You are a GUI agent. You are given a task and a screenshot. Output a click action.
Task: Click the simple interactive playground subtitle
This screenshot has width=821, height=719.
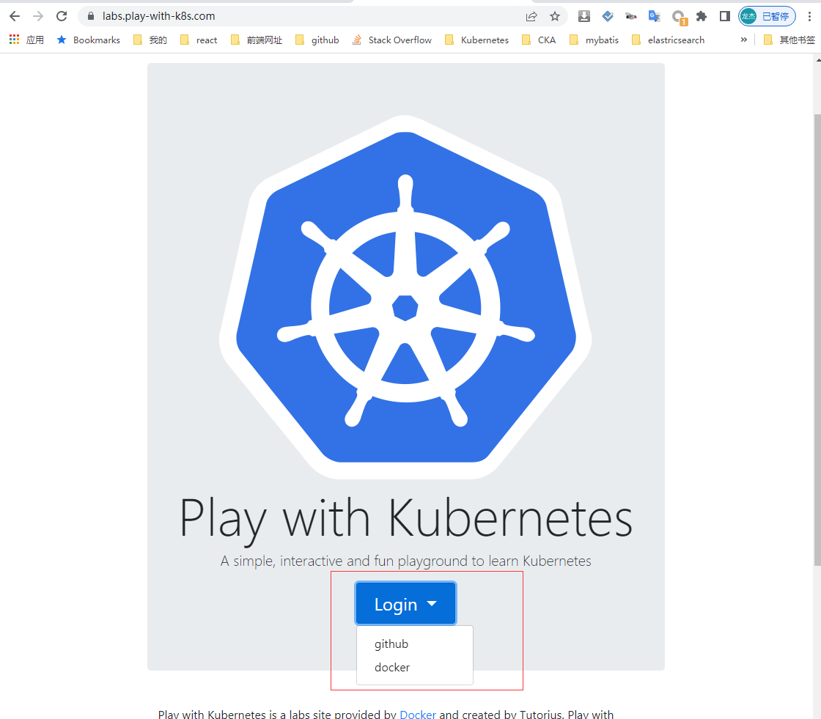[406, 561]
